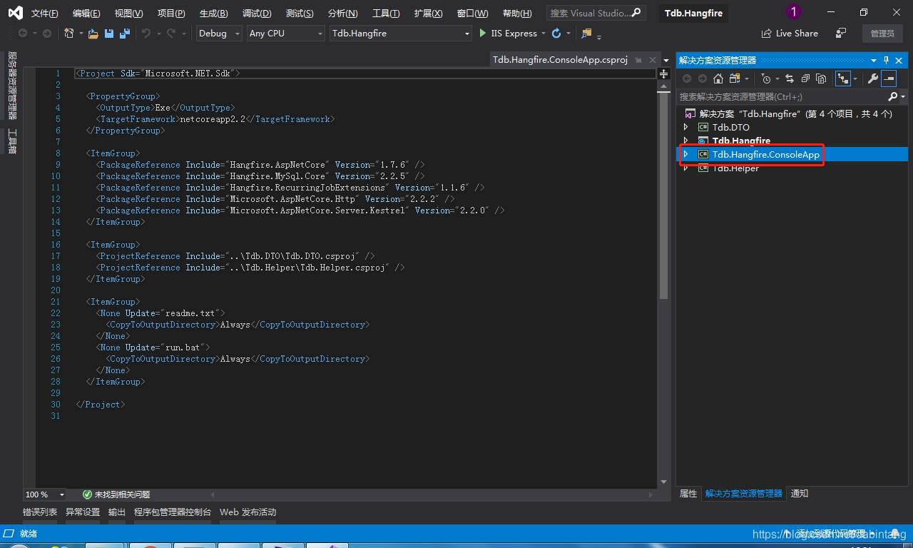Click the Undo arrow icon
913x548 pixels.
click(146, 34)
